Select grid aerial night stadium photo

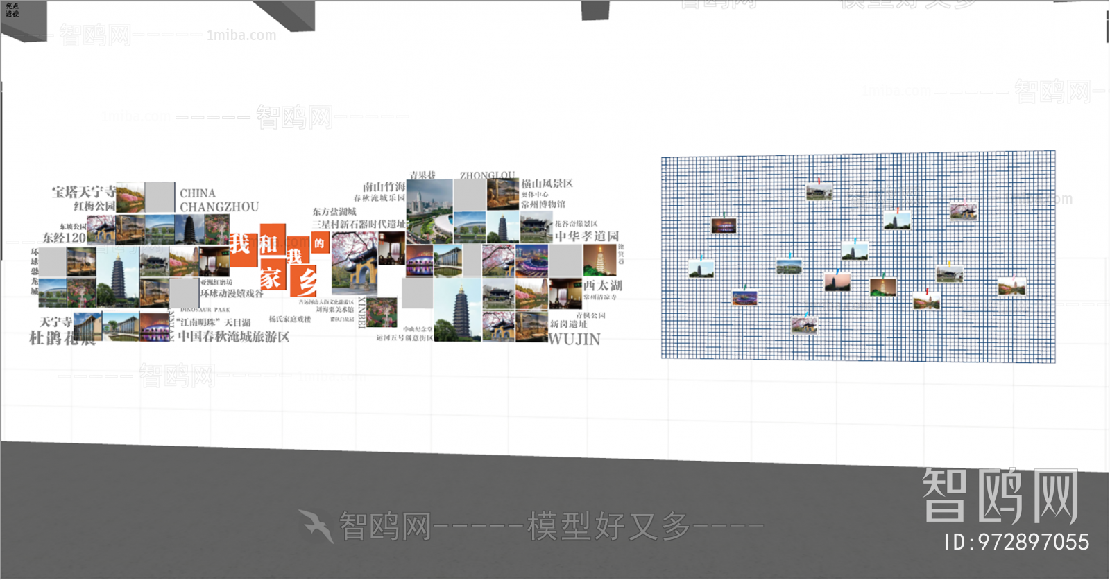[745, 298]
